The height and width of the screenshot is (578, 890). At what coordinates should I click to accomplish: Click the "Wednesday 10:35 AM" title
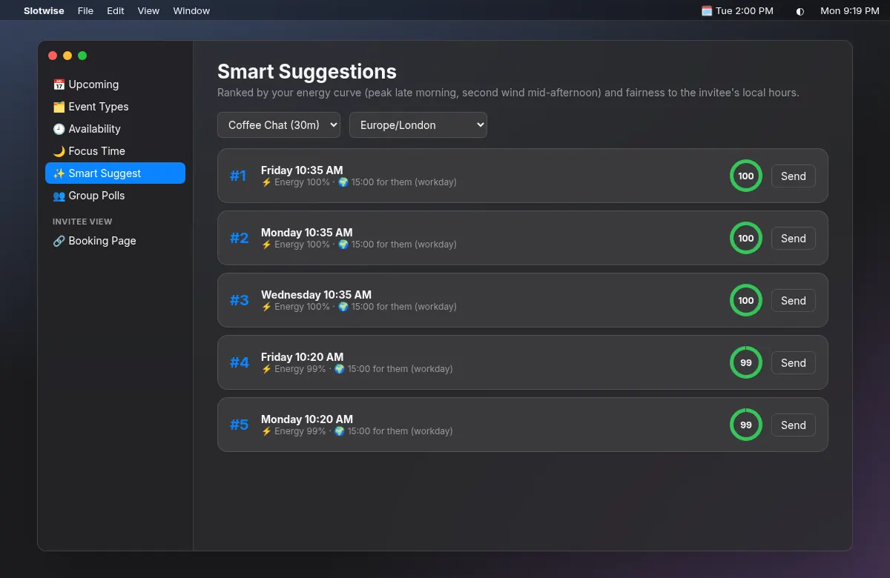[316, 295]
